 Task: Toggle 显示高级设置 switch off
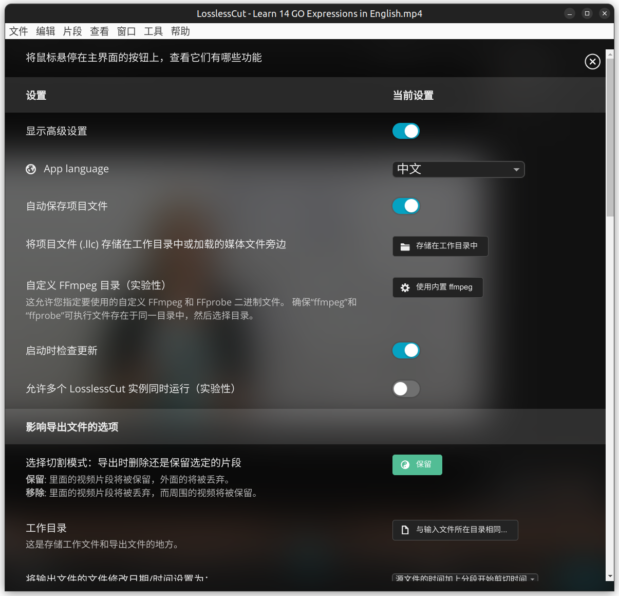[x=406, y=131]
